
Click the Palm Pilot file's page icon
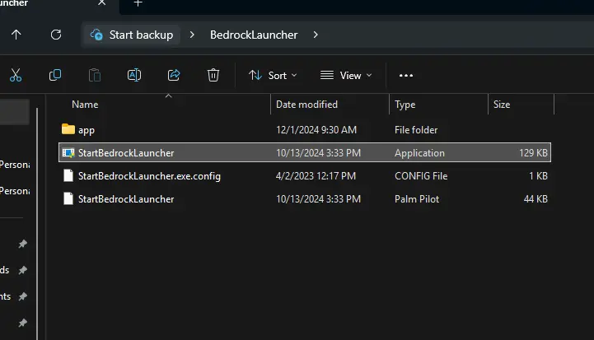pyautogui.click(x=68, y=198)
